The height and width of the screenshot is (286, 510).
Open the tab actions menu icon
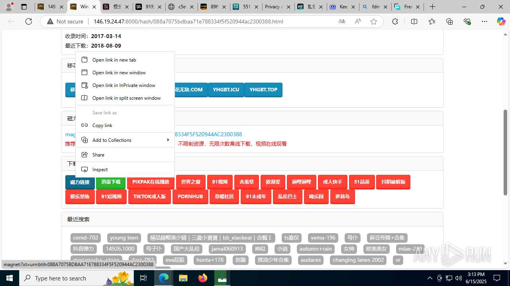pos(24,7)
